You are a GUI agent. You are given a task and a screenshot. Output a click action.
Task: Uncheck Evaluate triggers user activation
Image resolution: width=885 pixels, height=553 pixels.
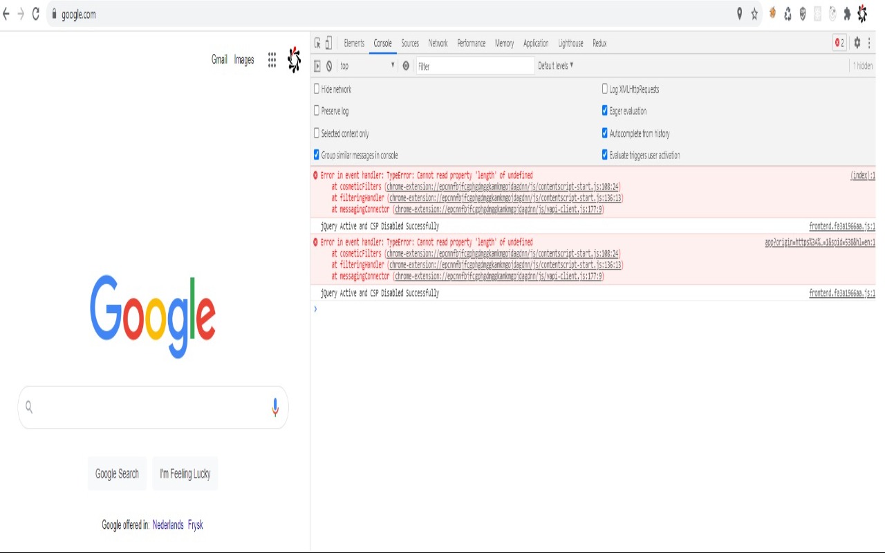point(605,155)
